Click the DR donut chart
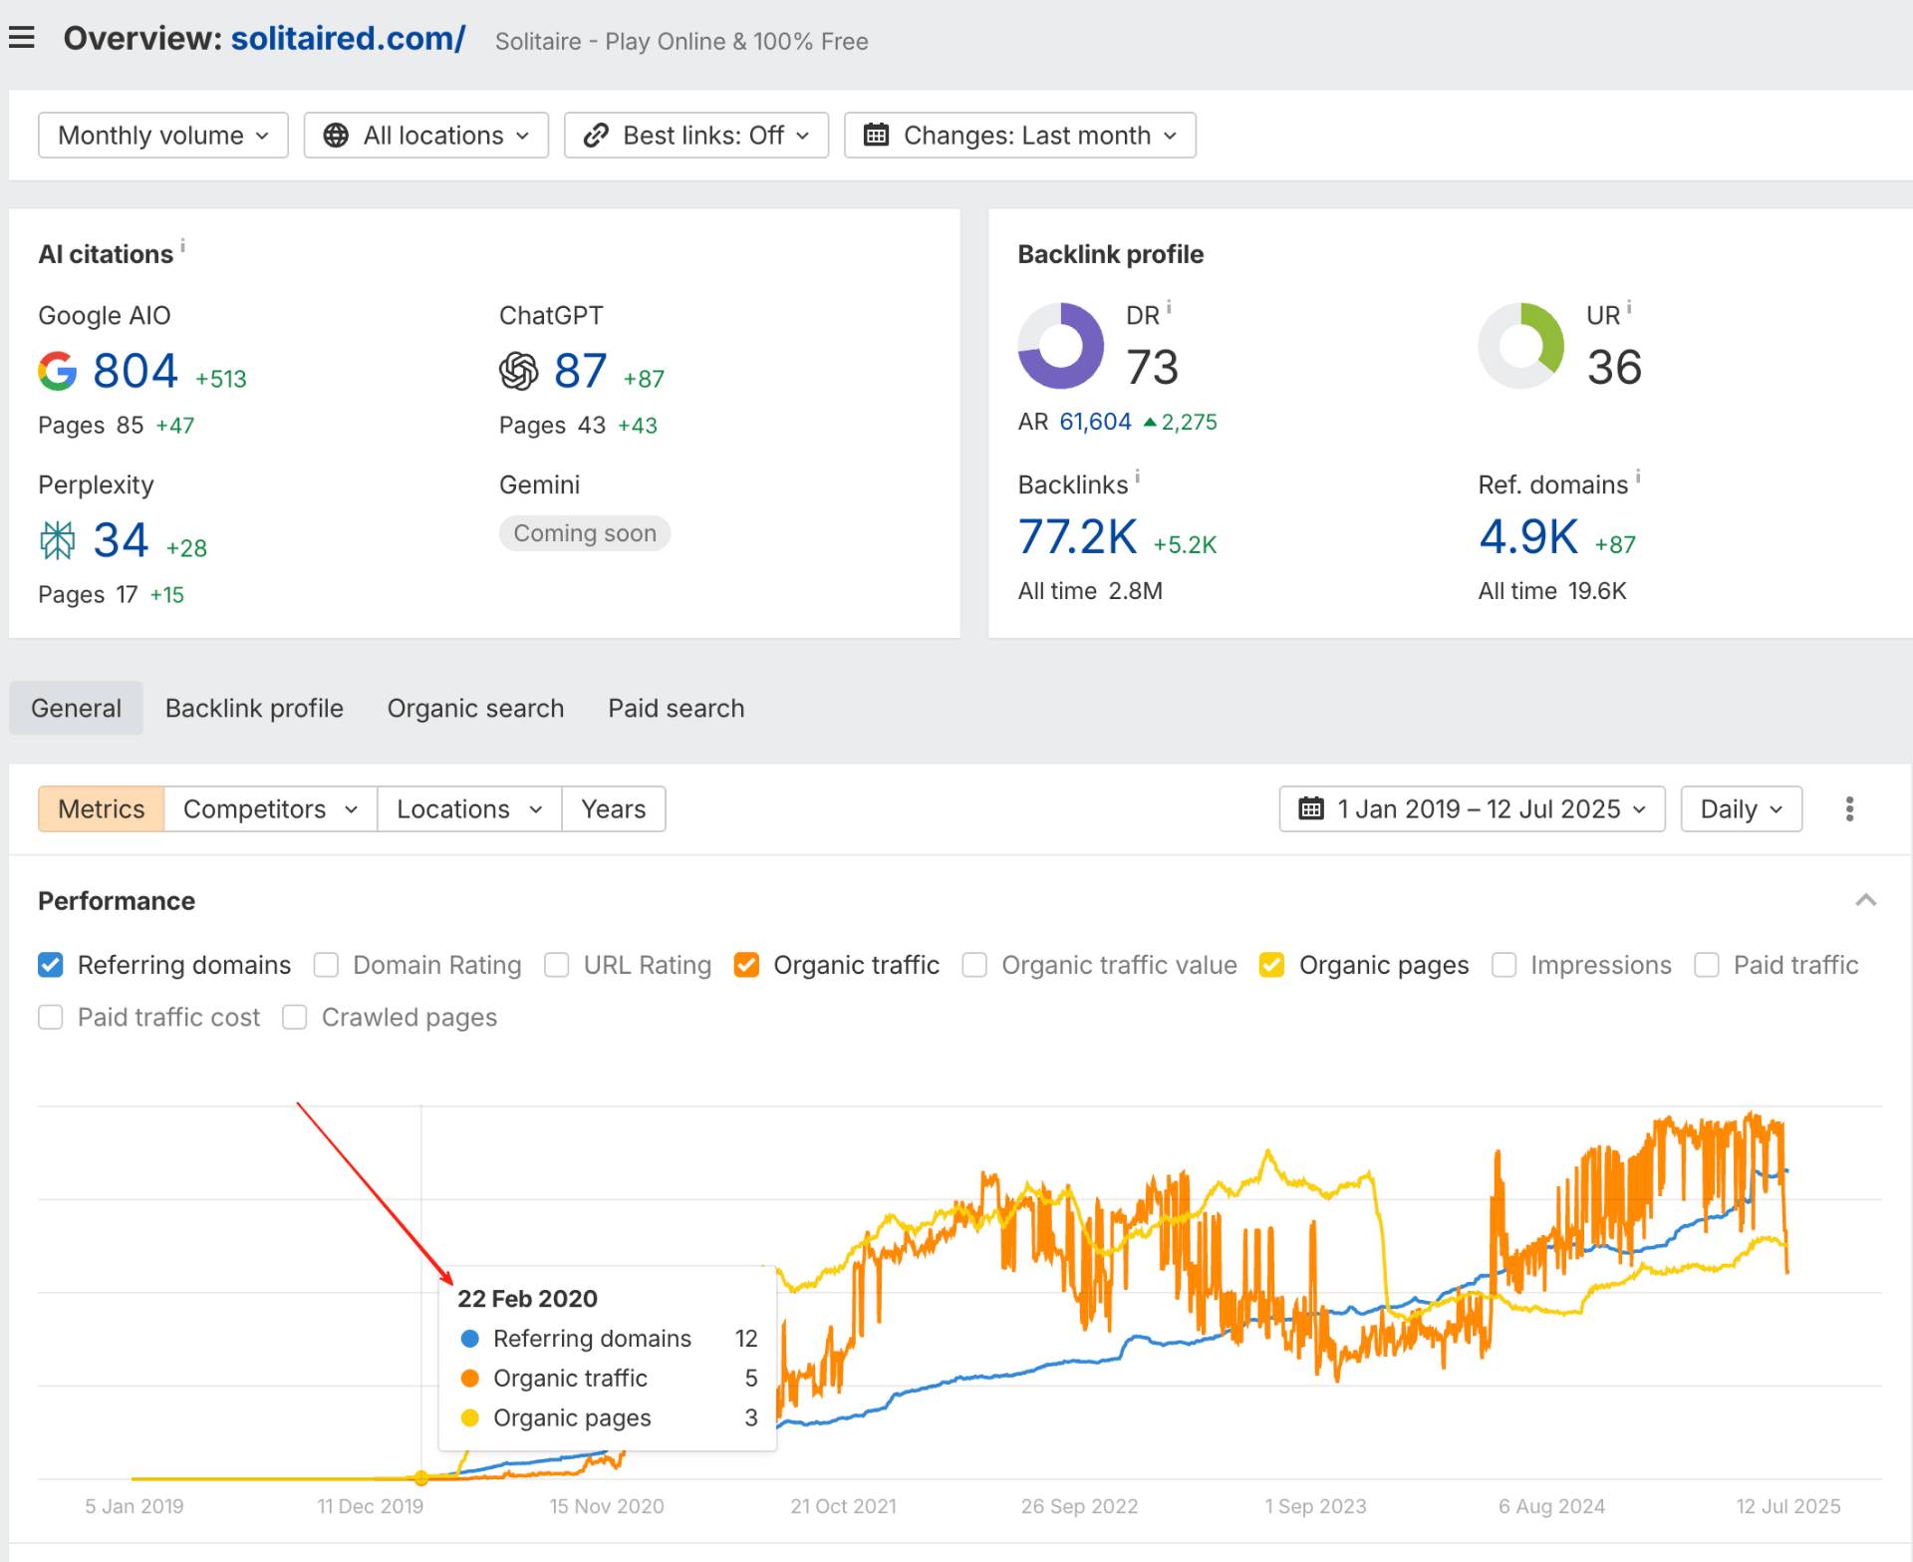Screen dimensions: 1913x1562 point(1060,346)
